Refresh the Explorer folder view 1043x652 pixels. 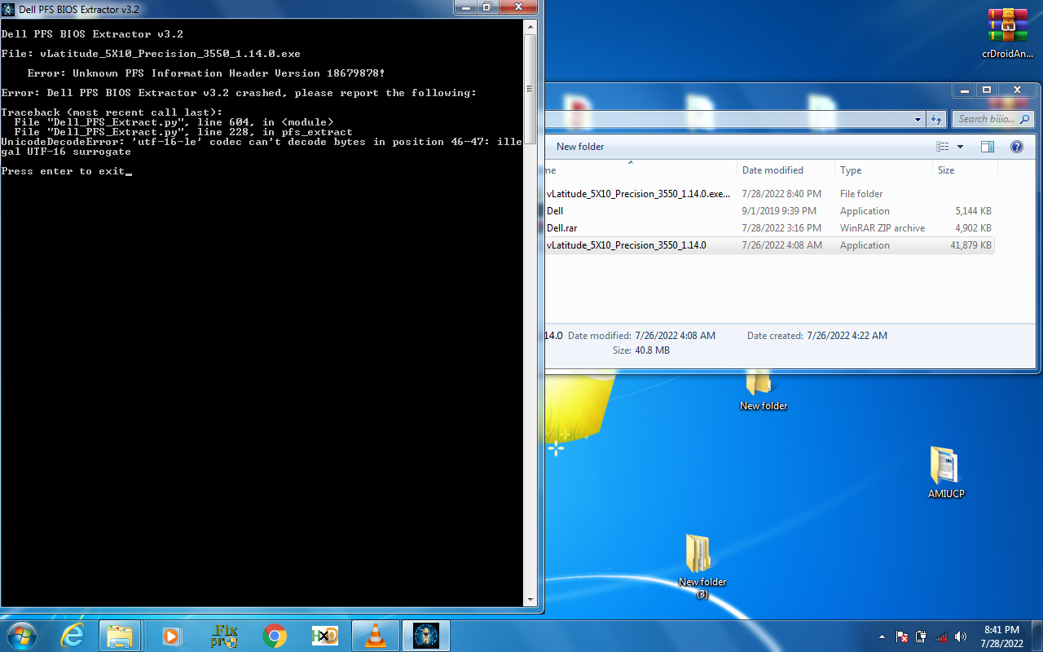click(x=935, y=119)
